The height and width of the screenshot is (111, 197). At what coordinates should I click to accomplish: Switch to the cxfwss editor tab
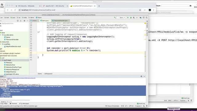(x=34, y=21)
